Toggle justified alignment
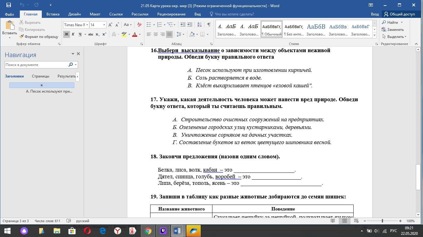The width and height of the screenshot is (423, 237). pos(169,34)
